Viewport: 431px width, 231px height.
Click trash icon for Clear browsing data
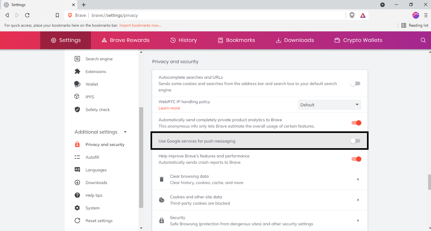162,179
